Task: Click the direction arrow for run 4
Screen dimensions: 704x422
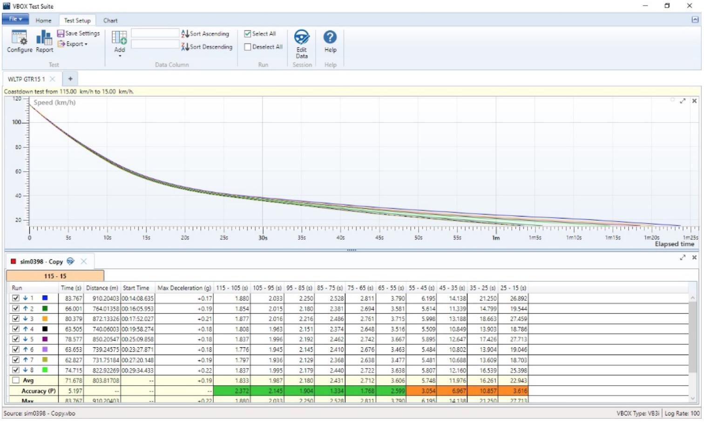Action: (25, 329)
